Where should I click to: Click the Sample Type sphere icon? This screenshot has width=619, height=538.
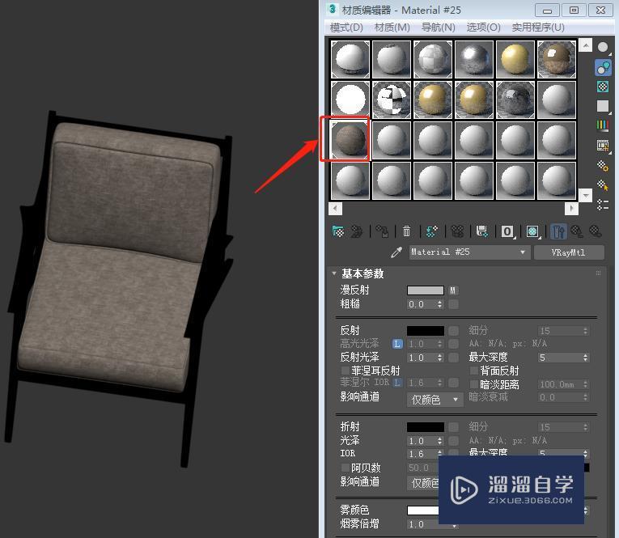point(603,48)
